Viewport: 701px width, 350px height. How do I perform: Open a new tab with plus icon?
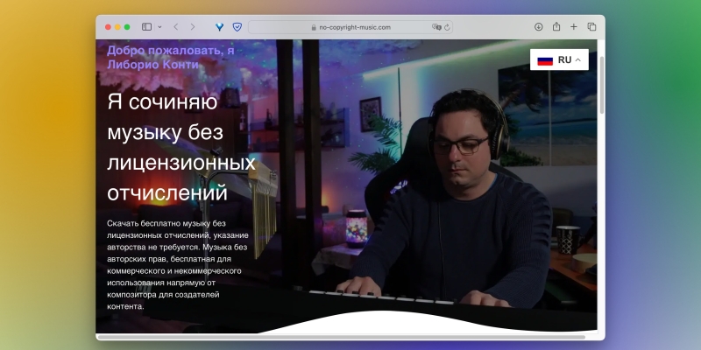574,27
